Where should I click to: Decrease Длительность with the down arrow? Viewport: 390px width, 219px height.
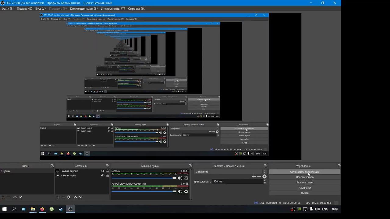coord(265,183)
